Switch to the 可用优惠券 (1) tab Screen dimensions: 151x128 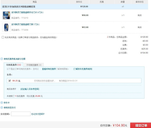coord(14,65)
